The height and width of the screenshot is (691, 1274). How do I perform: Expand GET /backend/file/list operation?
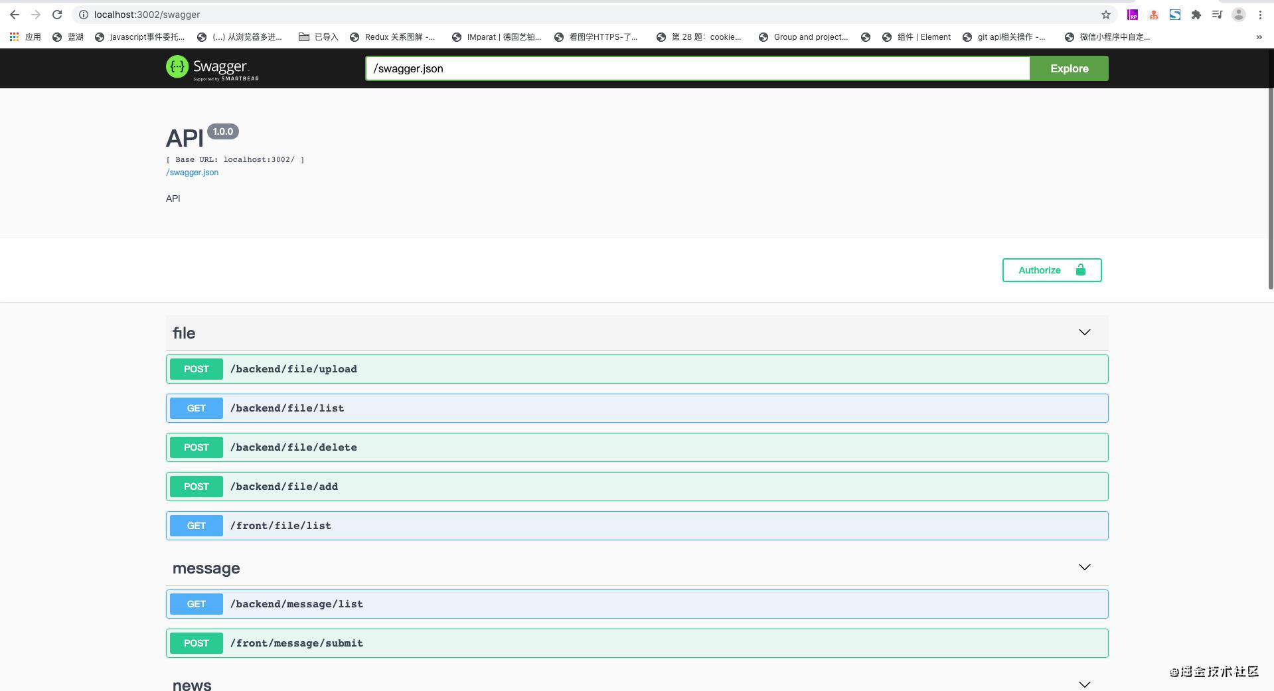tap(637, 408)
